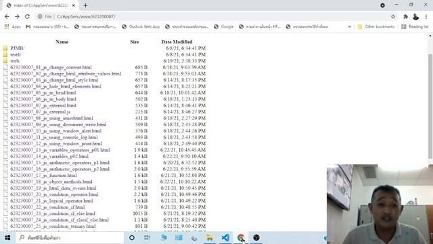Open file 12_js_using_window_print.html

[56, 144]
